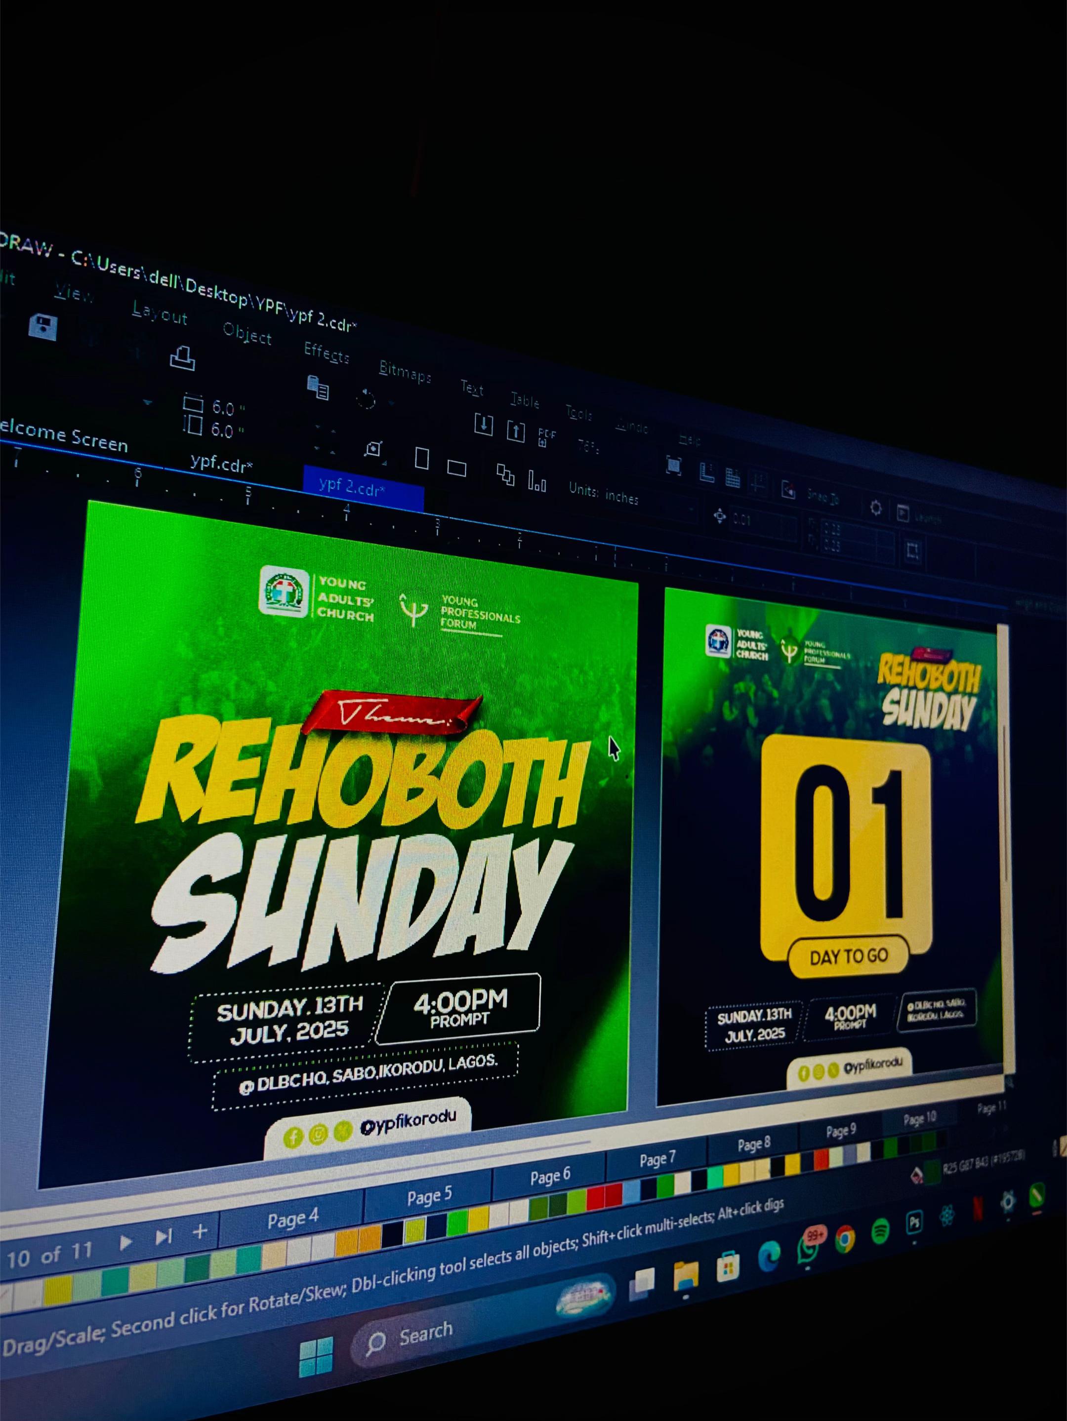
Task: Open Google Chrome from the taskbar
Action: pyautogui.click(x=845, y=1239)
